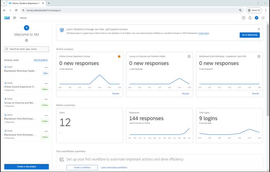The height and width of the screenshot is (172, 270).
Task: Star the Survey on Exercise and Nutrition card
Action: tap(189, 56)
